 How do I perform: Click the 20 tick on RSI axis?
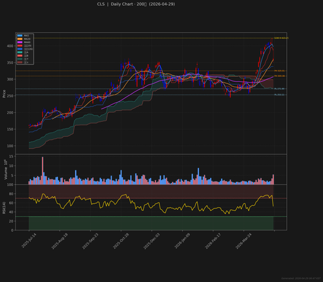pyautogui.click(x=11, y=221)
